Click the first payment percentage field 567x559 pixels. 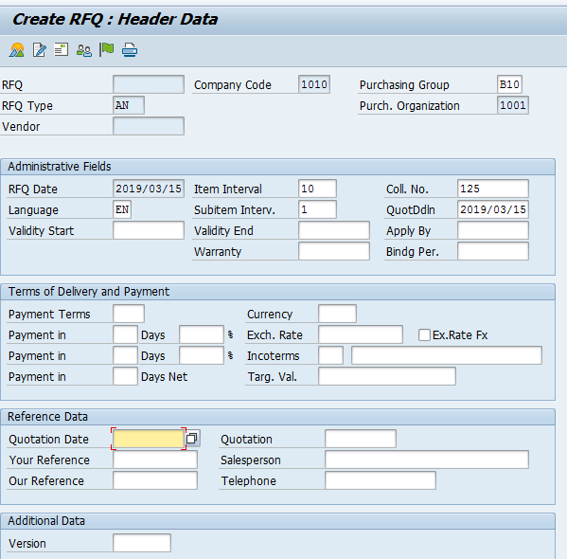pos(201,334)
